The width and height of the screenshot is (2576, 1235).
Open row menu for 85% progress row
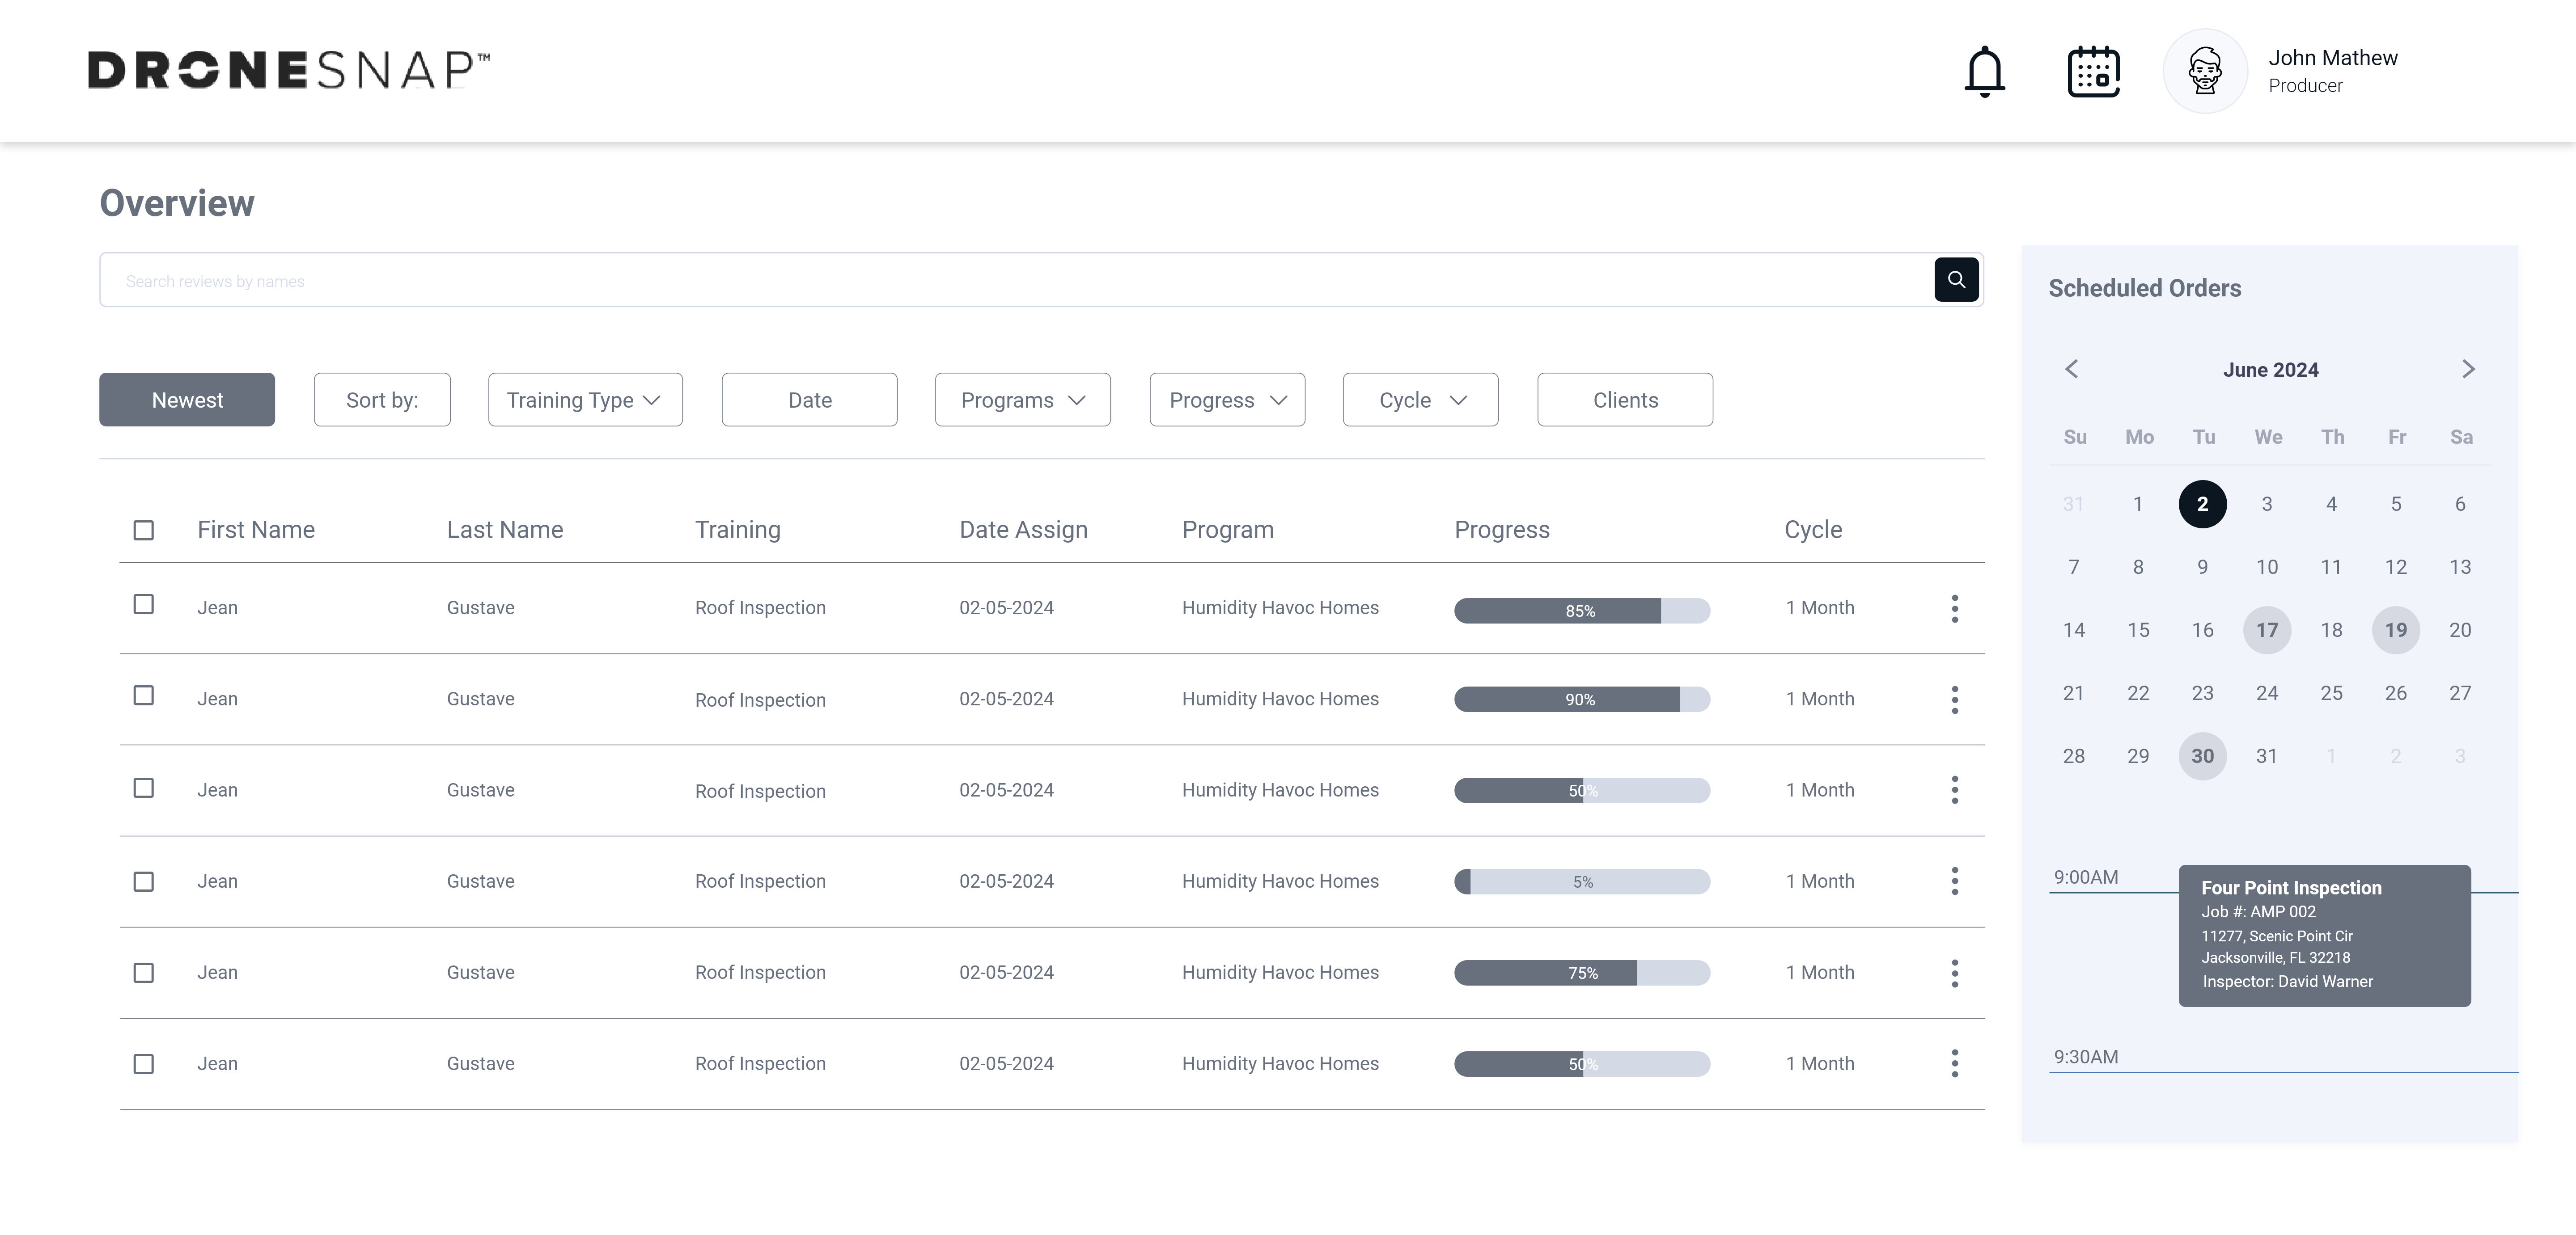1954,608
